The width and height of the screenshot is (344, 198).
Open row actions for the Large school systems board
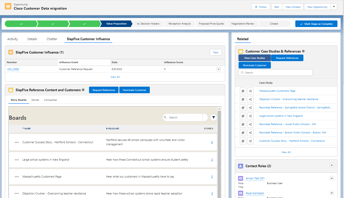[x=16, y=159]
